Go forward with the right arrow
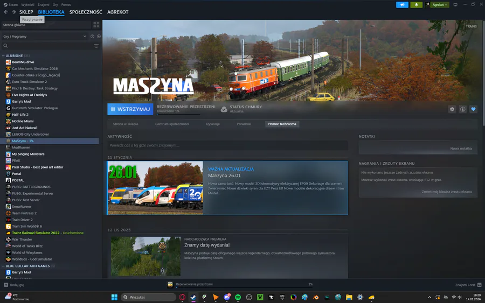Image resolution: width=485 pixels, height=303 pixels. pyautogui.click(x=13, y=12)
